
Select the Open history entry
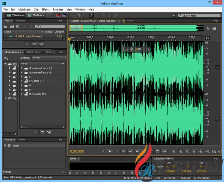pyautogui.click(x=34, y=146)
